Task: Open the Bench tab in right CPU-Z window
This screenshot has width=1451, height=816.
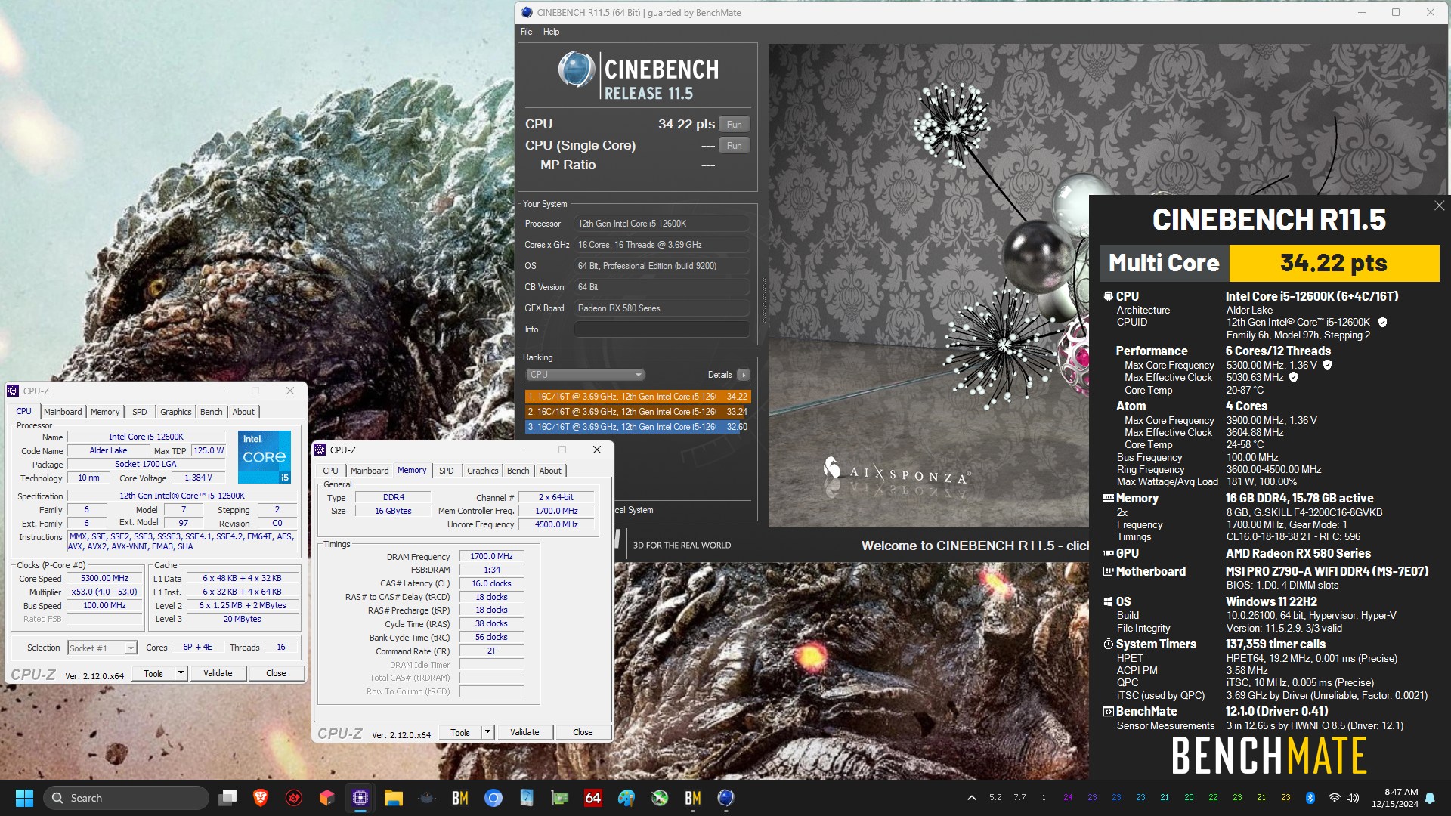Action: pyautogui.click(x=518, y=471)
